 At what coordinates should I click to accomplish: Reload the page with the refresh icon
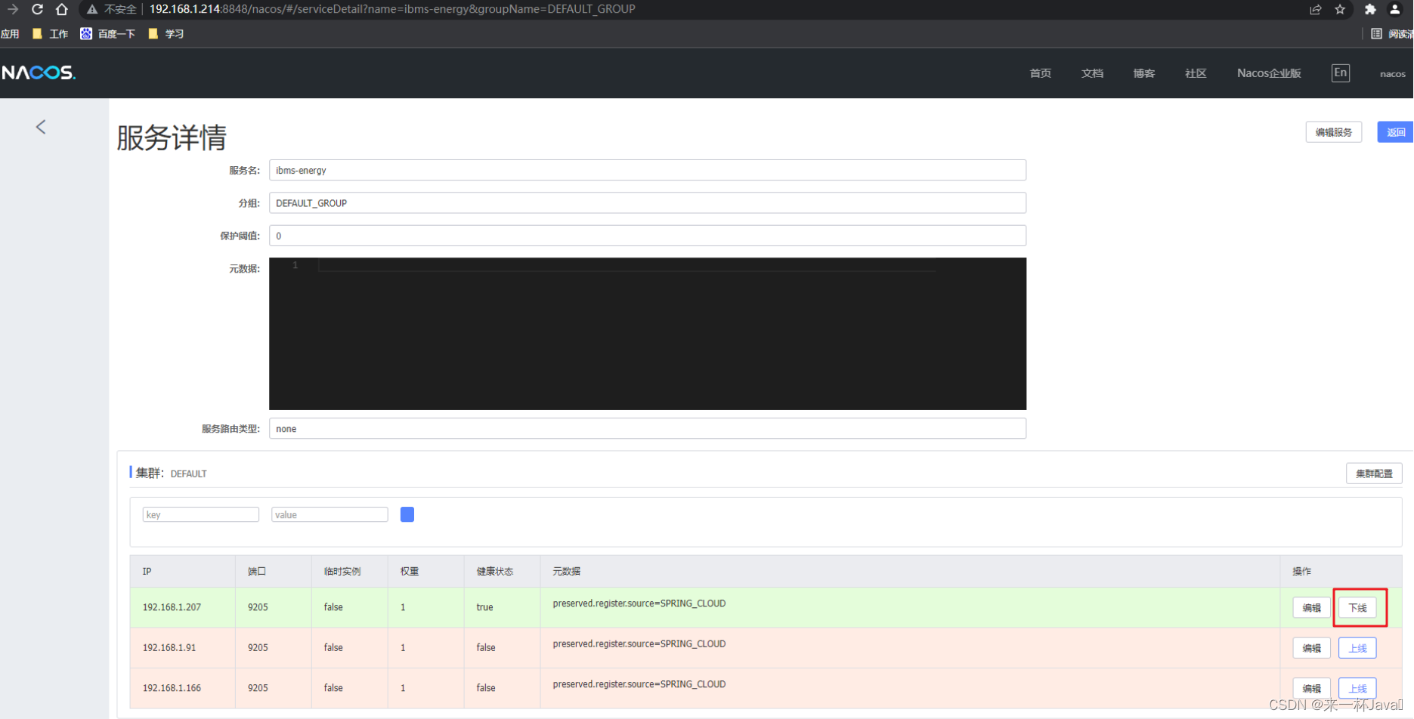coord(37,9)
